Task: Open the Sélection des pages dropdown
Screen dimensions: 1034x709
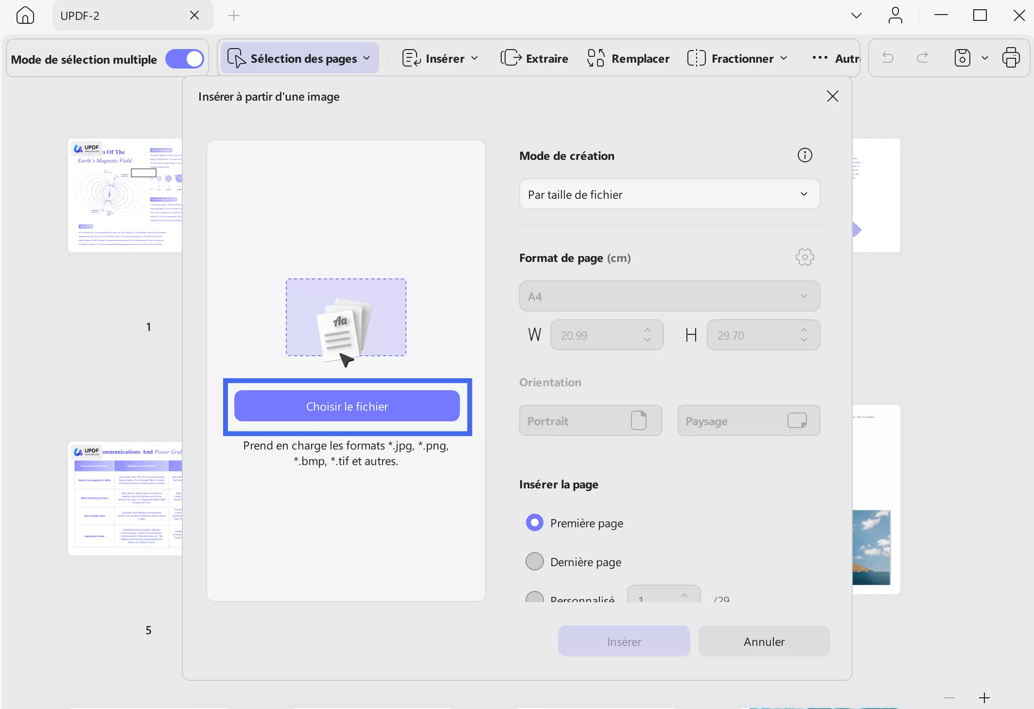Action: pos(299,58)
